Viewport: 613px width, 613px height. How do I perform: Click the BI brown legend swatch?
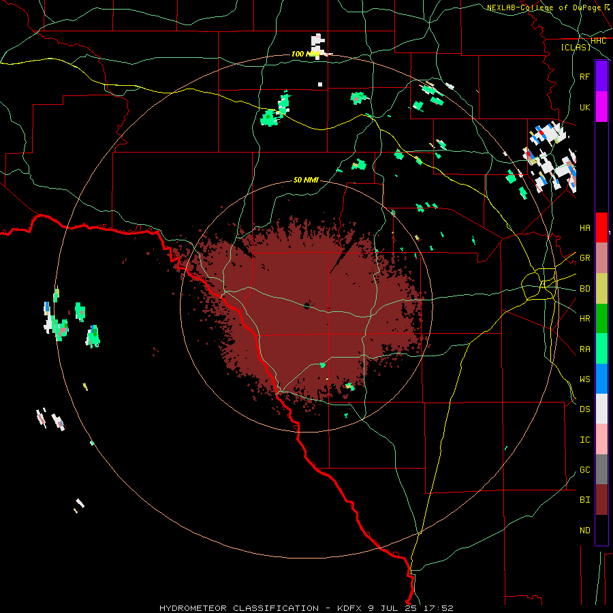click(601, 500)
